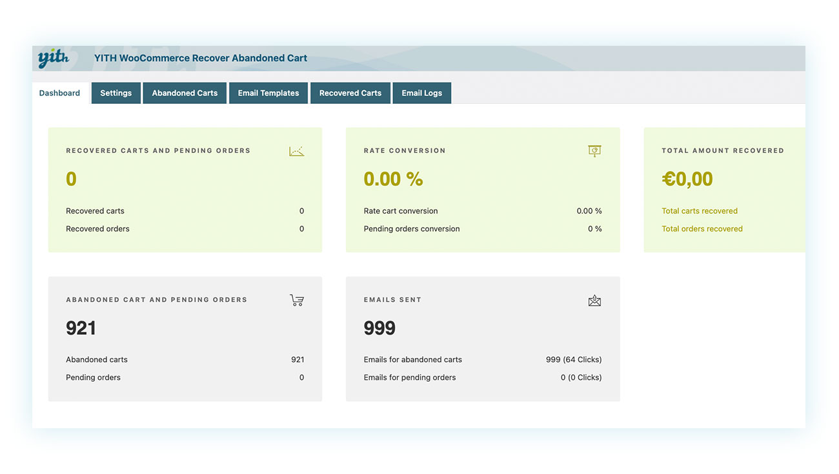Switch to the Dashboard tab
The height and width of the screenshot is (474, 839).
59,93
